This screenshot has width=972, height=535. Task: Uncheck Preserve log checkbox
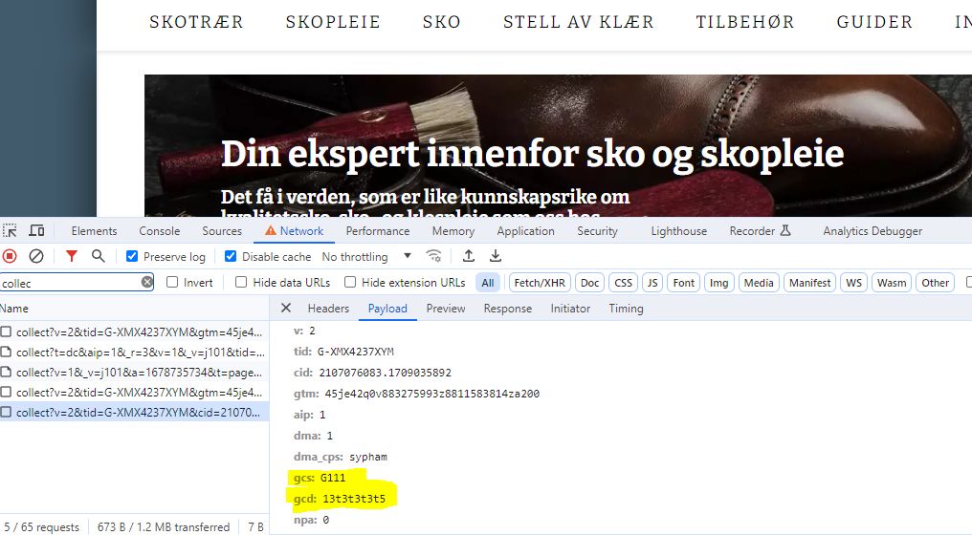click(x=132, y=256)
